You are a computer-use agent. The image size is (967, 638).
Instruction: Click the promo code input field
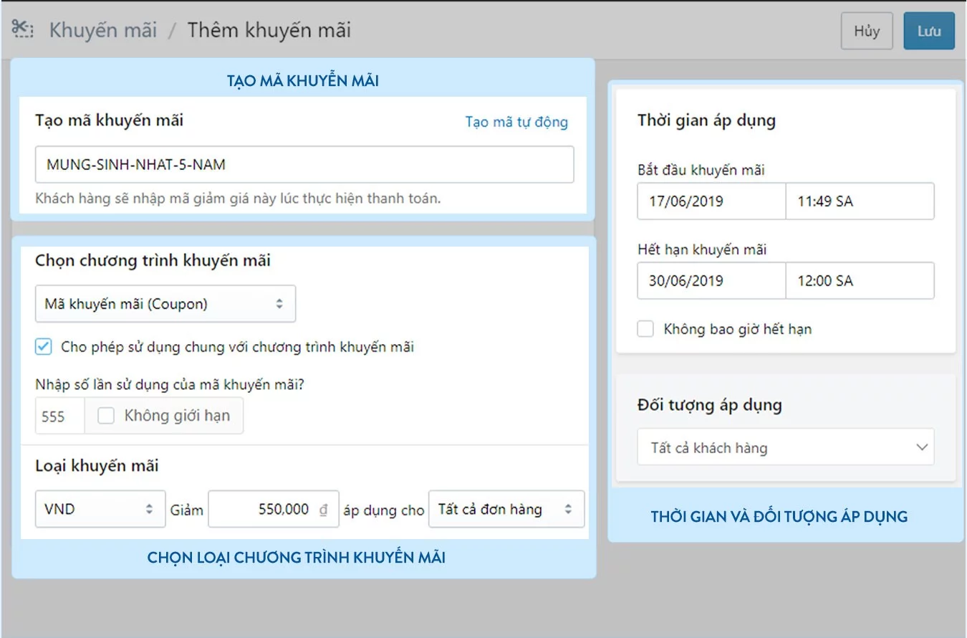click(x=304, y=165)
